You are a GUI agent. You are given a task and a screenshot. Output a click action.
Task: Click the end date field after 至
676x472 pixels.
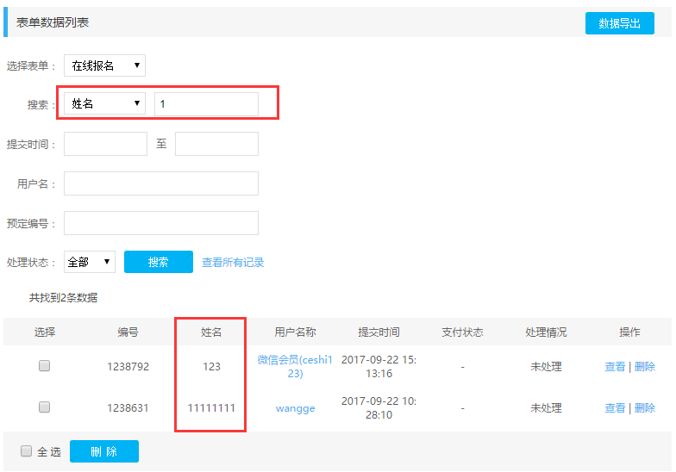tap(216, 144)
